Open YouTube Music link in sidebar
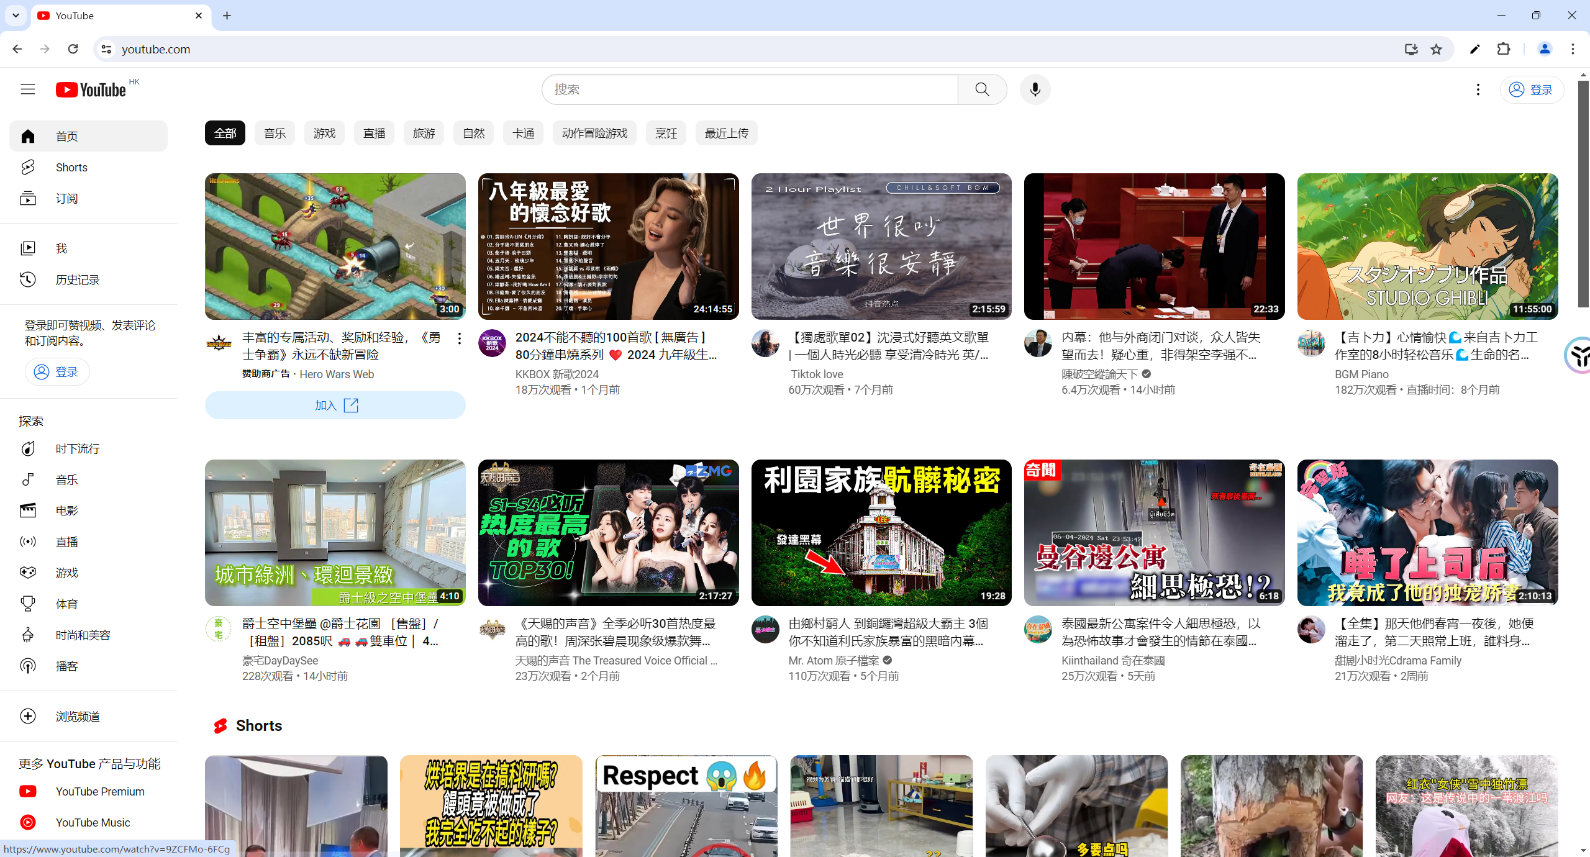The width and height of the screenshot is (1590, 857). 93,822
